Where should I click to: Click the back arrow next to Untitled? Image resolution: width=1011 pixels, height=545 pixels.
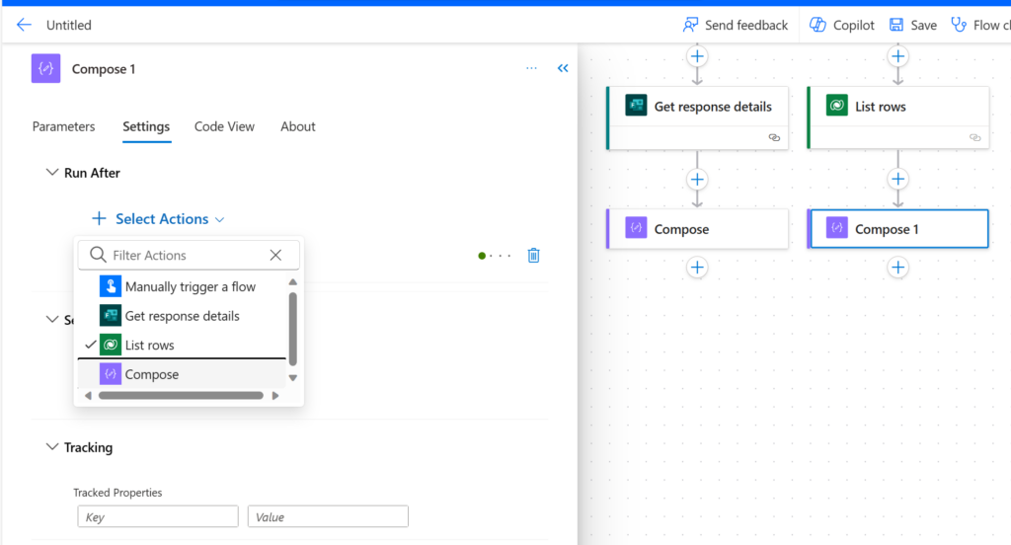pos(24,25)
